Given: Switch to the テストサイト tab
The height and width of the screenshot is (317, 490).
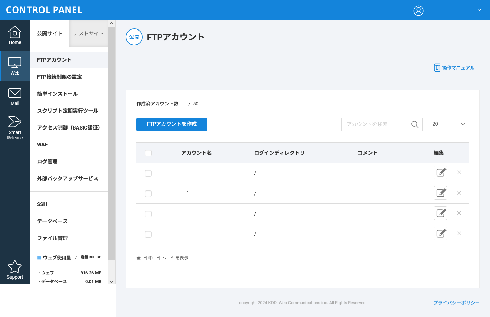Looking at the screenshot, I should pyautogui.click(x=89, y=34).
